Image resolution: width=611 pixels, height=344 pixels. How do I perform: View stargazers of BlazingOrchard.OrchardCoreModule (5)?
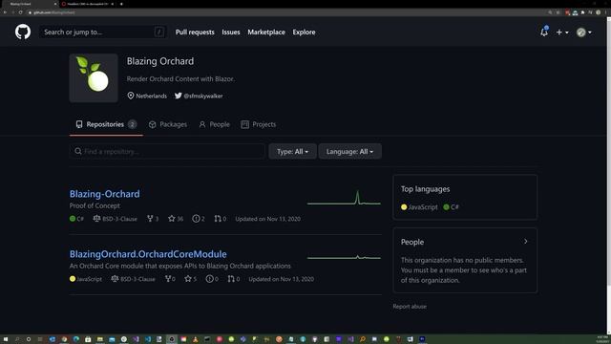[191, 279]
